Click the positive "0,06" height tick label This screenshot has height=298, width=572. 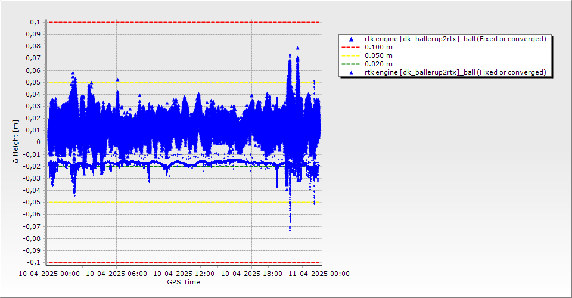tap(33, 70)
